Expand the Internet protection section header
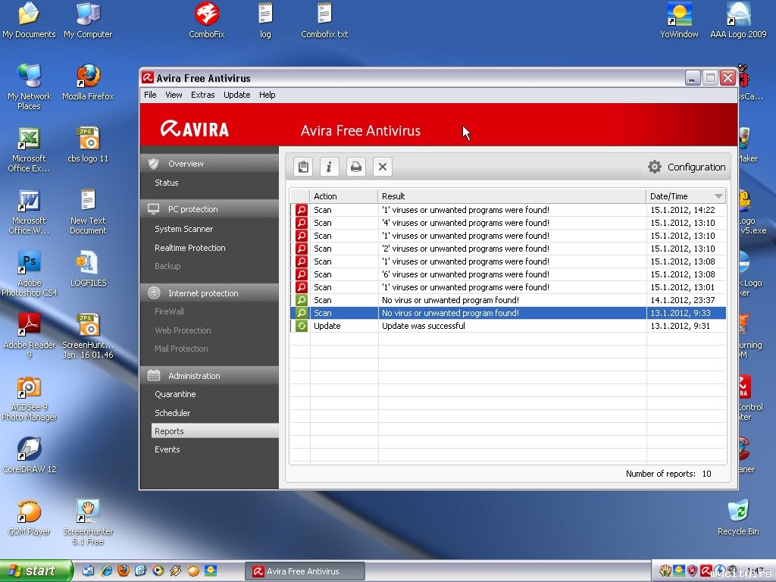 pos(202,293)
